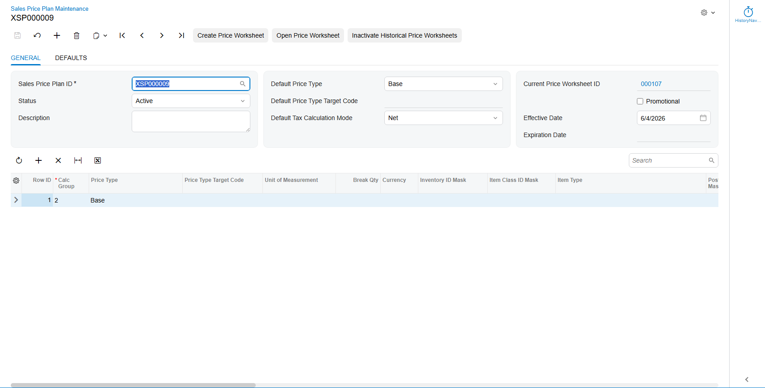
Task: Click the Save disk icon
Action: [17, 35]
